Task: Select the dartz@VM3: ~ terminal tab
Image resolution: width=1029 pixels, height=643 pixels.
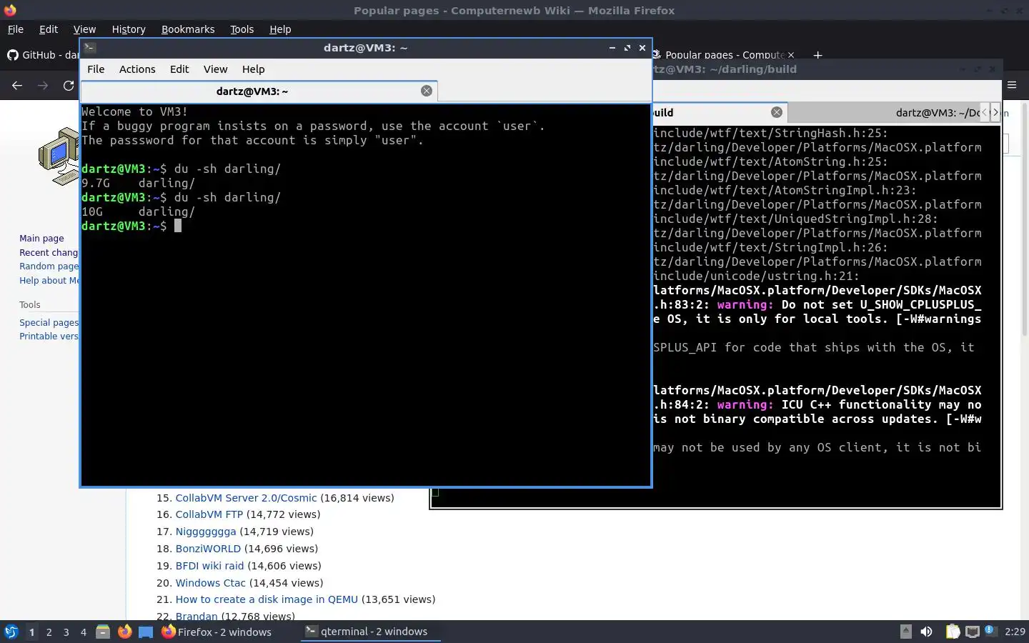Action: 252,91
